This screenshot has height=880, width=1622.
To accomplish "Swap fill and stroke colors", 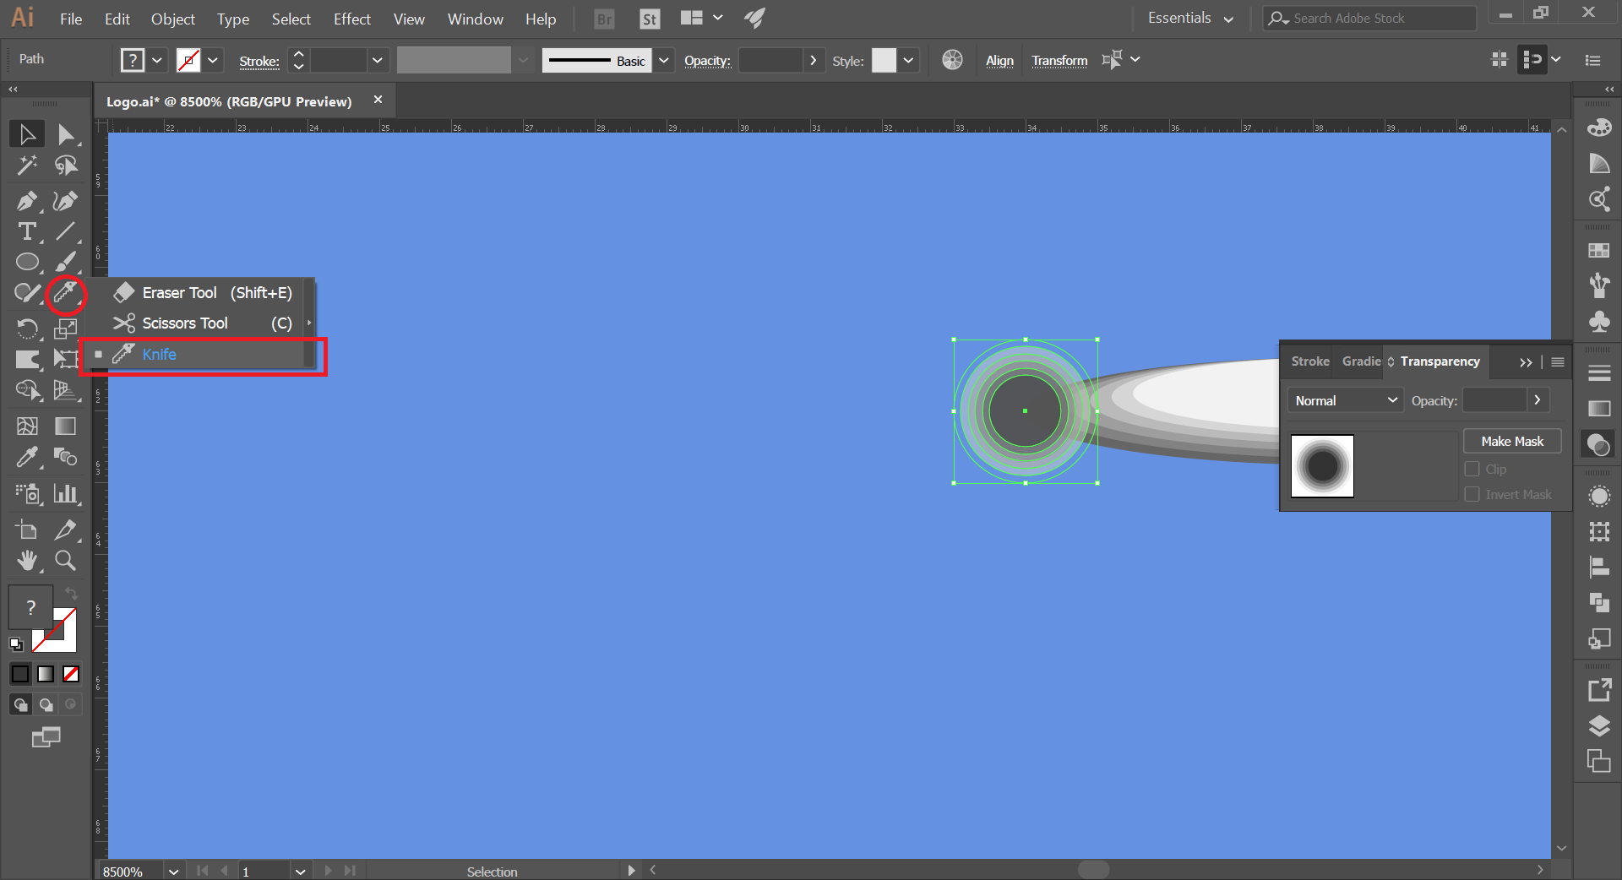I will tap(72, 594).
